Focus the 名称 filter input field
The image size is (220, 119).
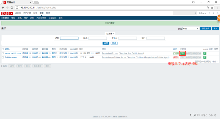coord(69,38)
